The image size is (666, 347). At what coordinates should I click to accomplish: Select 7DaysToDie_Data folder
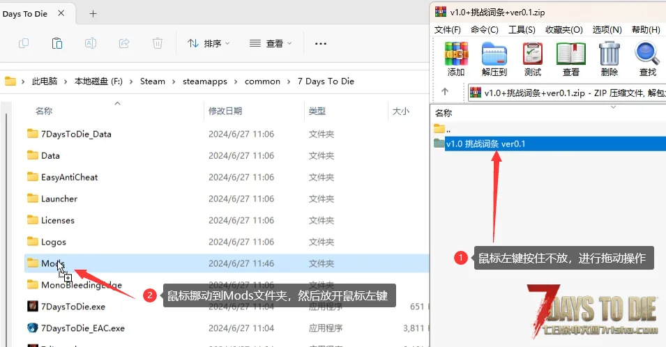[227, 134]
